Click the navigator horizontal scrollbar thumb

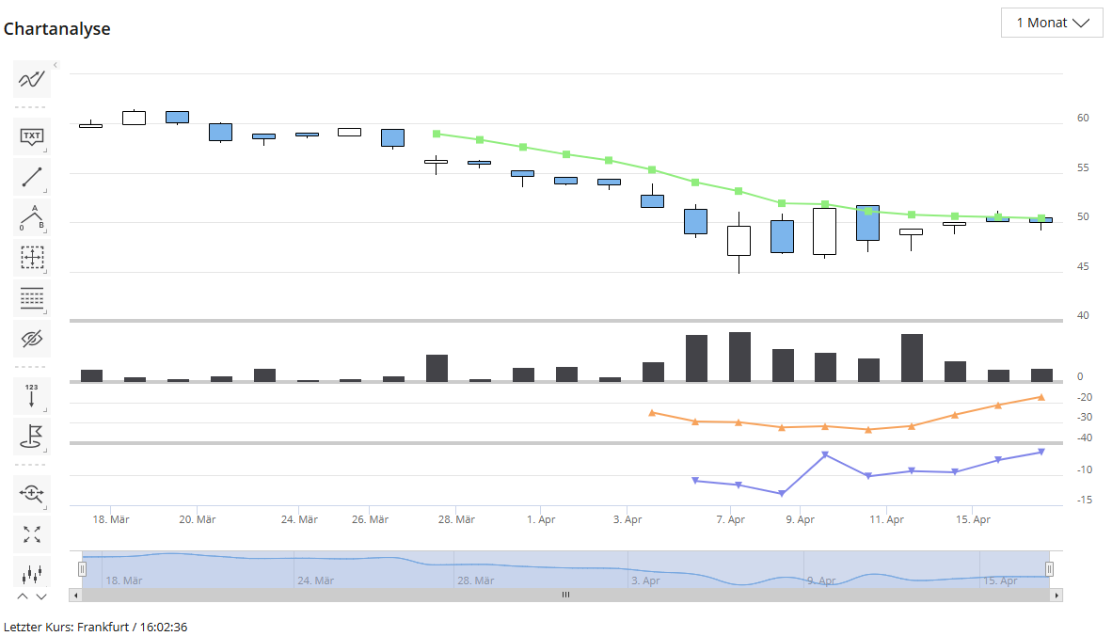[x=565, y=596]
